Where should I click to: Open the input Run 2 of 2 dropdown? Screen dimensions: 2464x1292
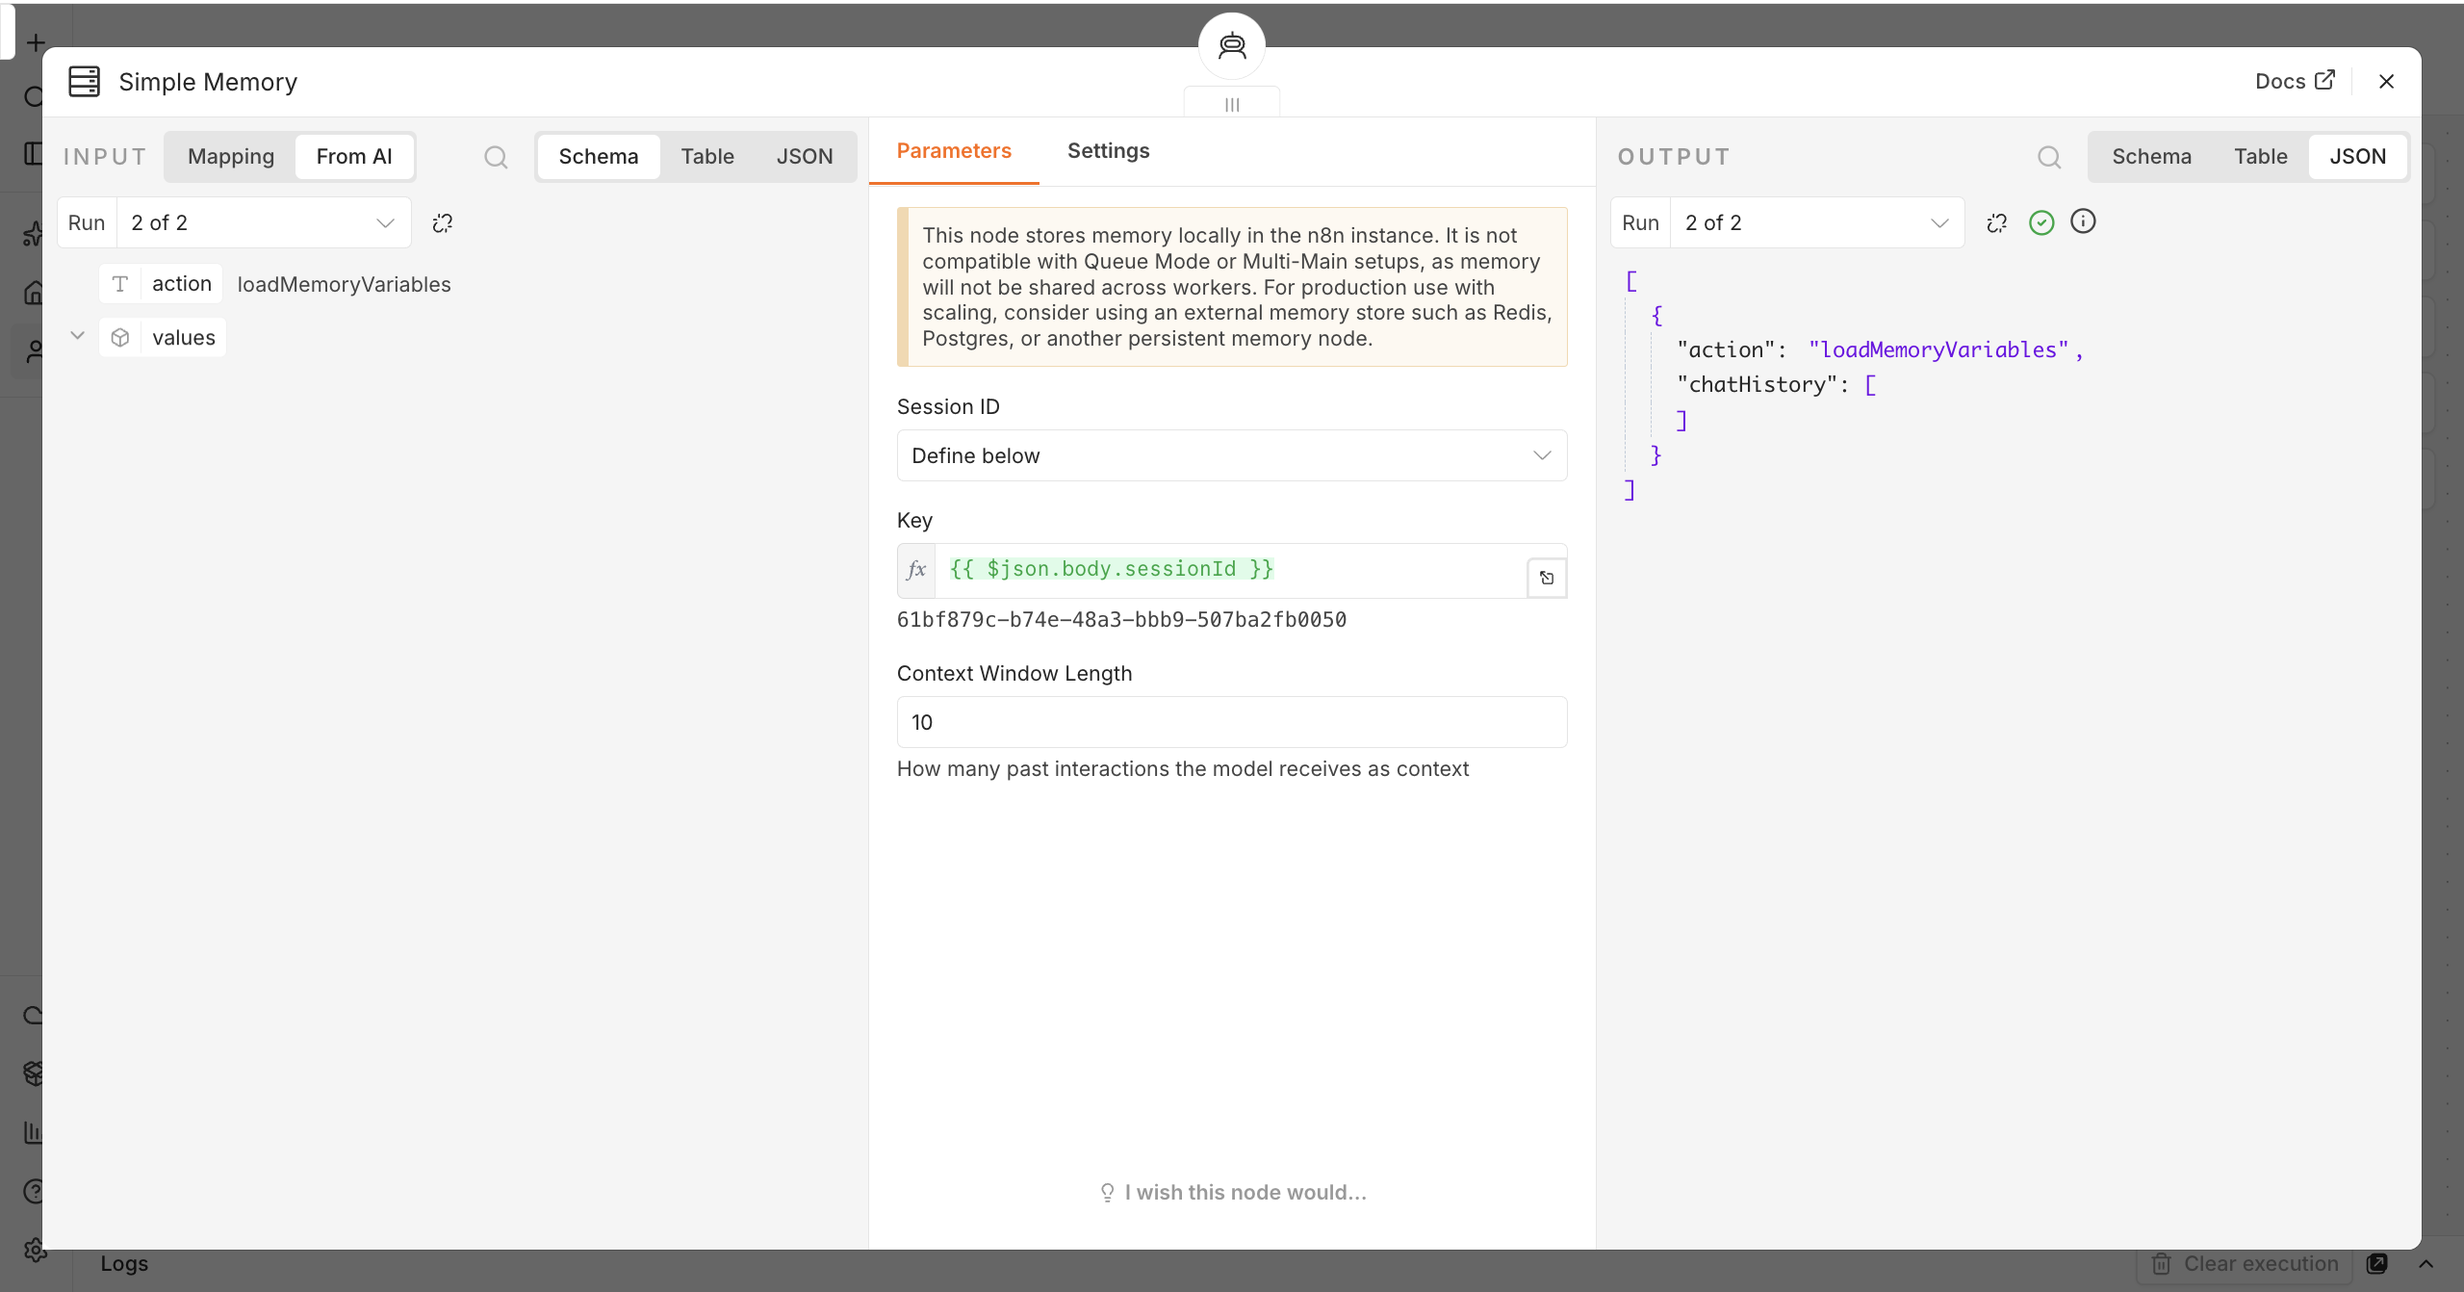tap(264, 222)
